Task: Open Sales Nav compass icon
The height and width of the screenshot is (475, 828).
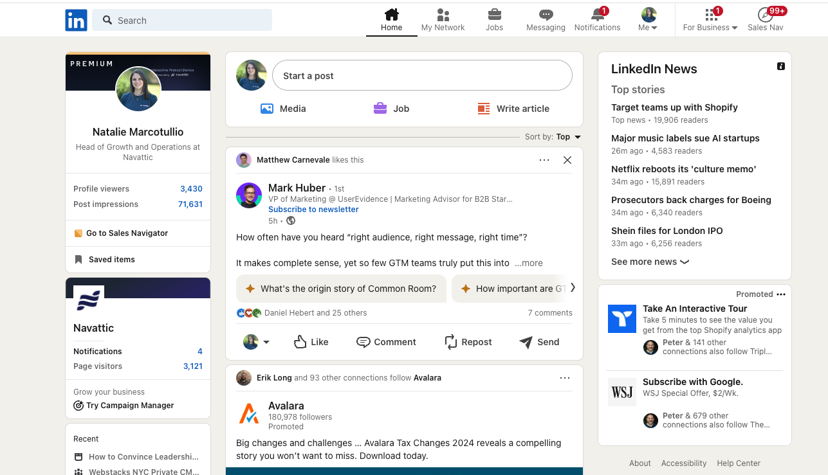Action: point(766,20)
